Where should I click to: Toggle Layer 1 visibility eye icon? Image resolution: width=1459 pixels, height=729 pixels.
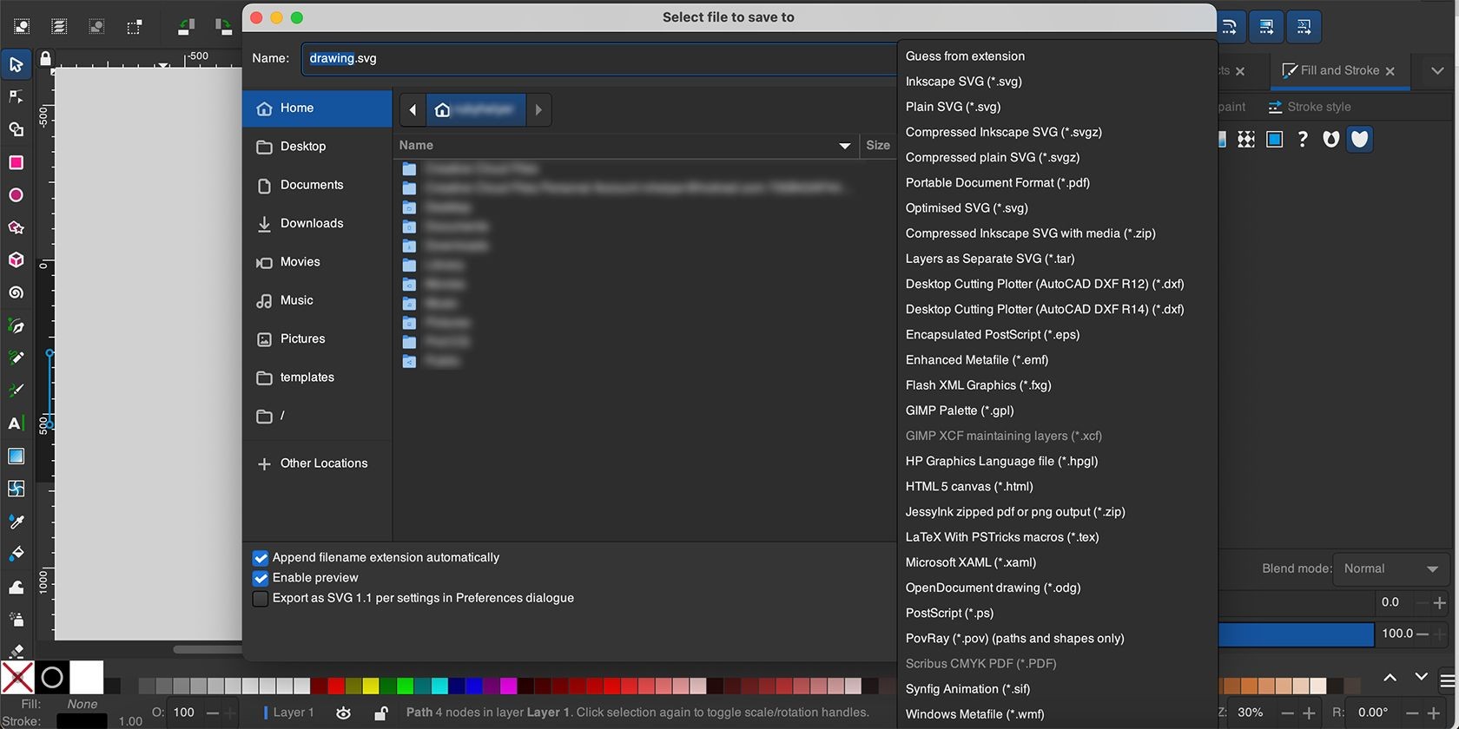pos(344,713)
